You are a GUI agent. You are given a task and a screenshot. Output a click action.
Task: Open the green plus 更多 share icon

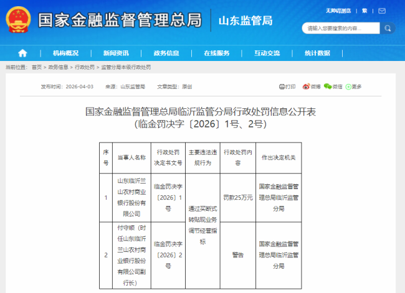click(x=348, y=87)
